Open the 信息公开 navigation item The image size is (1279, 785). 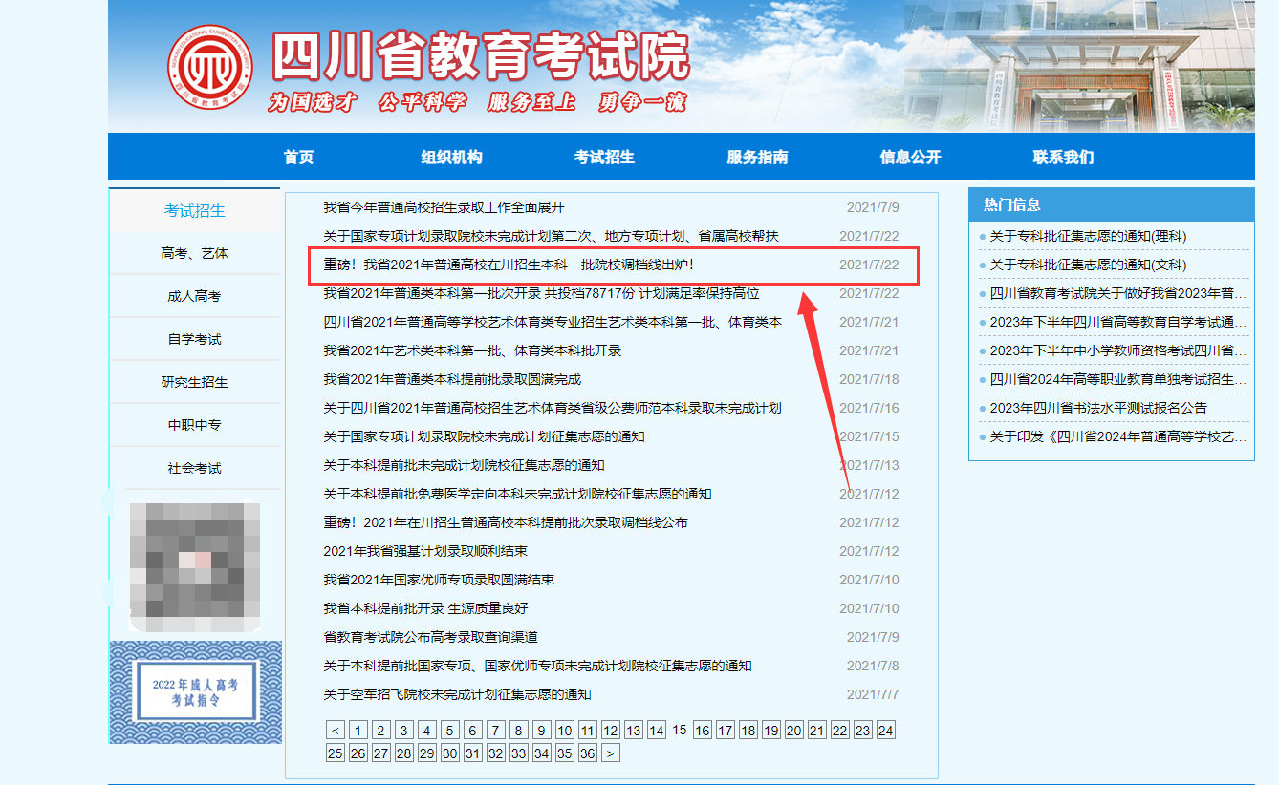point(910,158)
